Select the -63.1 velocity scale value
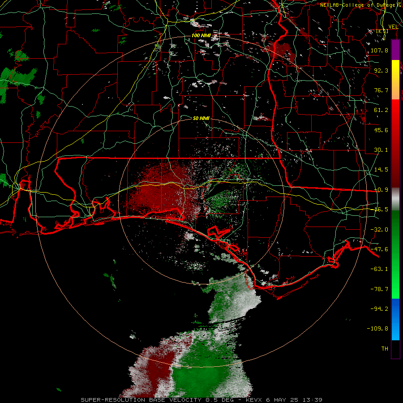The height and width of the screenshot is (403, 403). pyautogui.click(x=379, y=269)
